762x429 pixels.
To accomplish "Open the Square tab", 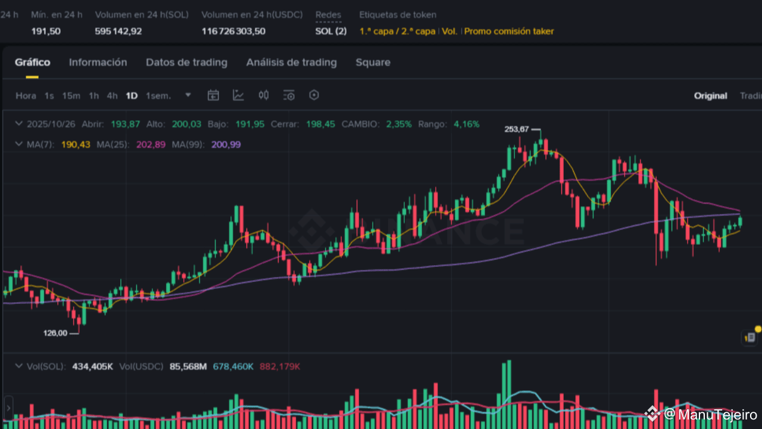I will click(373, 63).
